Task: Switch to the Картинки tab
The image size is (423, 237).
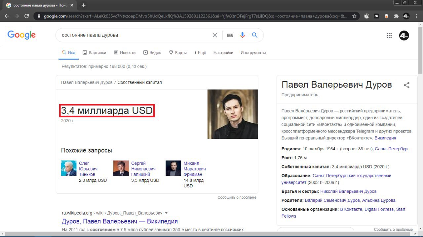Action: pos(94,53)
